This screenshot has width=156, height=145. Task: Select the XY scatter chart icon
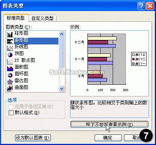click(x=10, y=61)
